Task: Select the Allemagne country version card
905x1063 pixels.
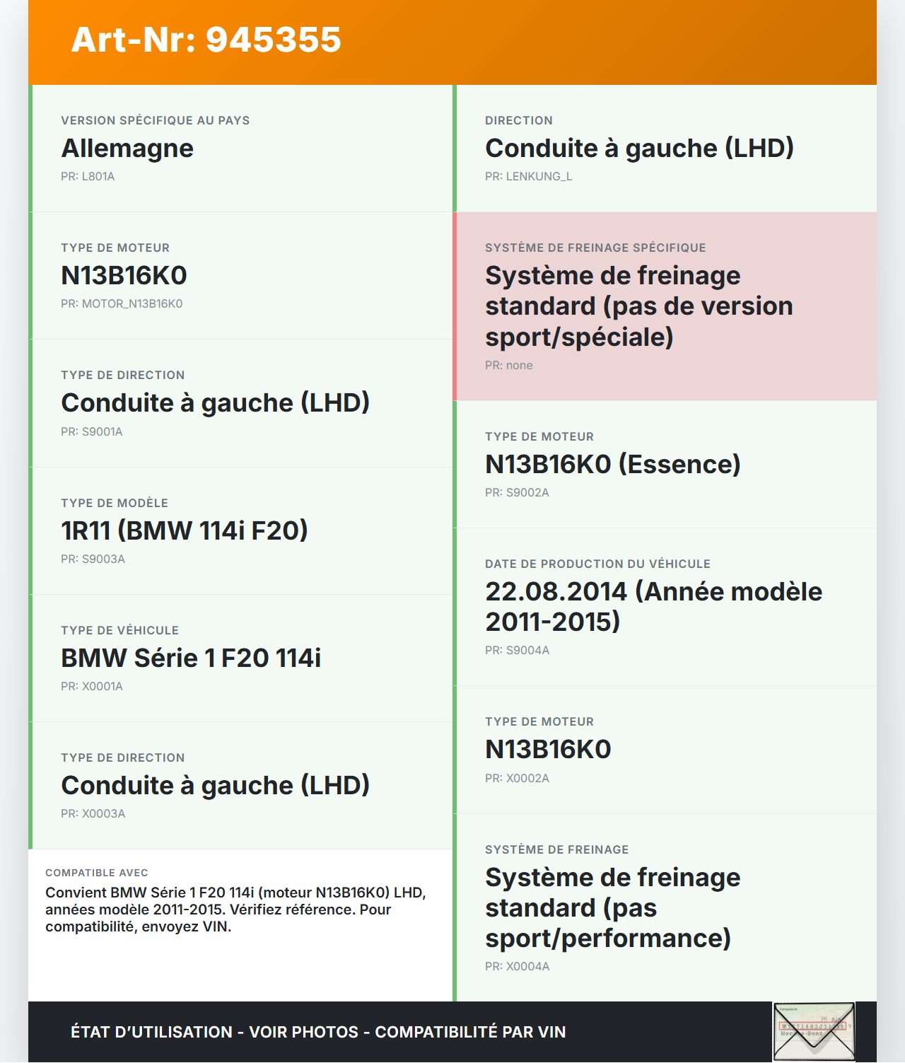Action: click(x=240, y=148)
